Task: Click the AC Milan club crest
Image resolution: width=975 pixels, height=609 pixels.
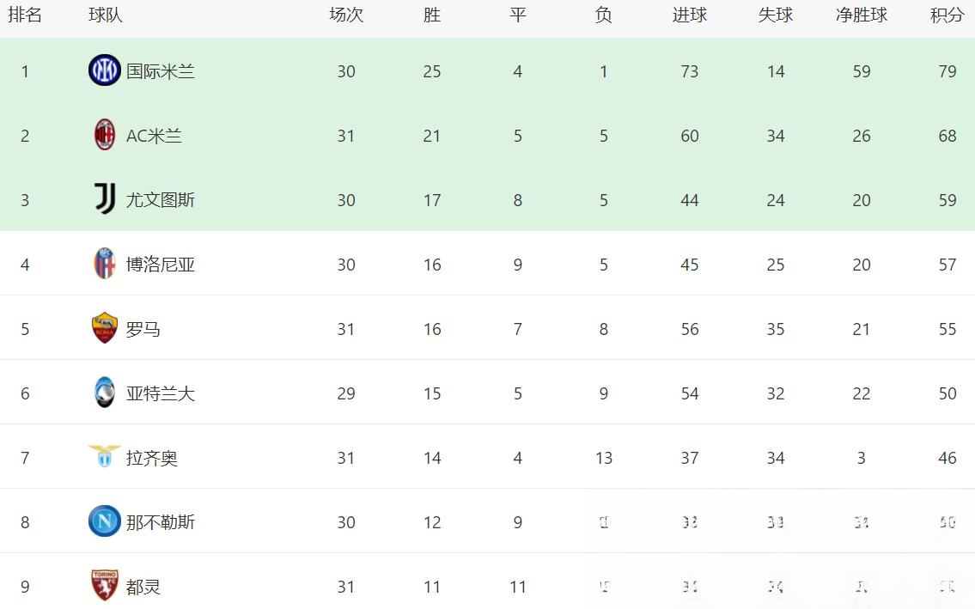Action: tap(105, 135)
